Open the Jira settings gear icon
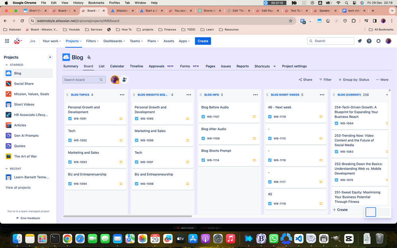The height and width of the screenshot is (248, 397). 378,41
